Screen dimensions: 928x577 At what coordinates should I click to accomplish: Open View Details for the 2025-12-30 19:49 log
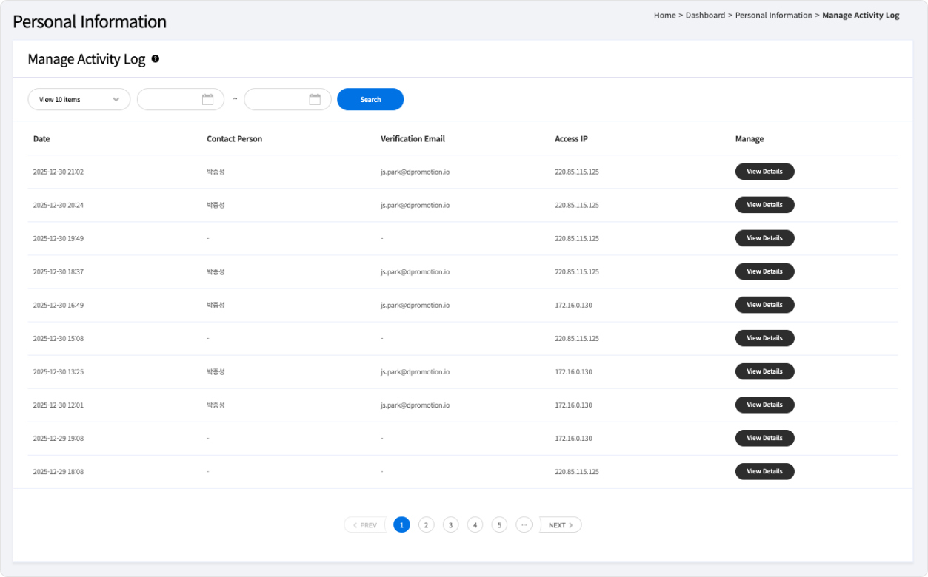click(764, 238)
